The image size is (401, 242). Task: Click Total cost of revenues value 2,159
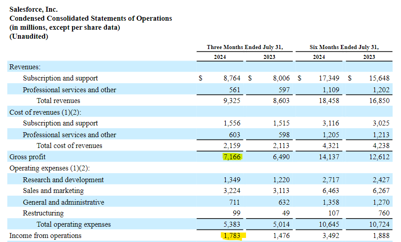232,145
